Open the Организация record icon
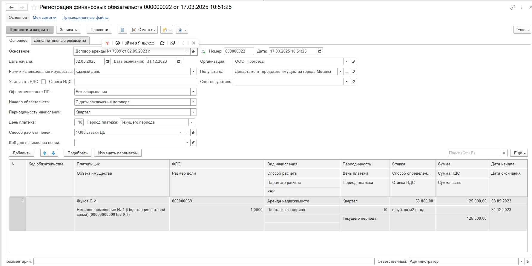The width and height of the screenshot is (532, 266). [353, 61]
